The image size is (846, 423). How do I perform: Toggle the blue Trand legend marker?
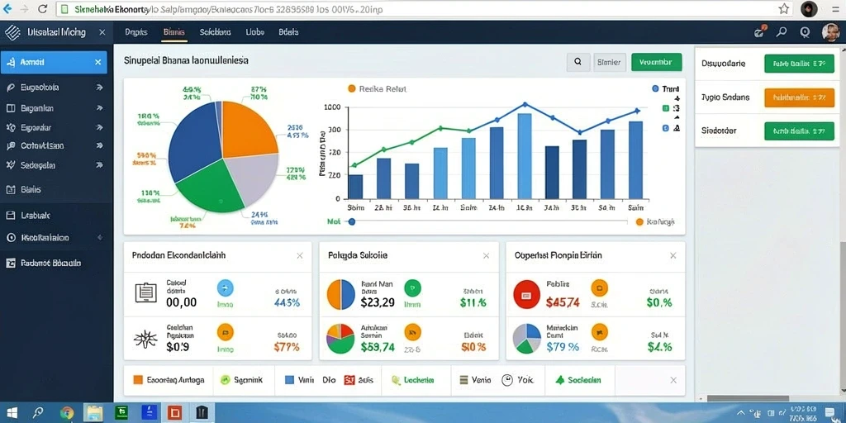point(655,88)
